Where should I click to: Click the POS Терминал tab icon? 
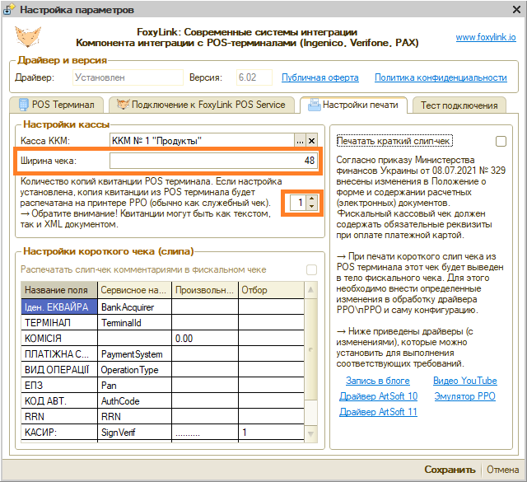(x=22, y=105)
